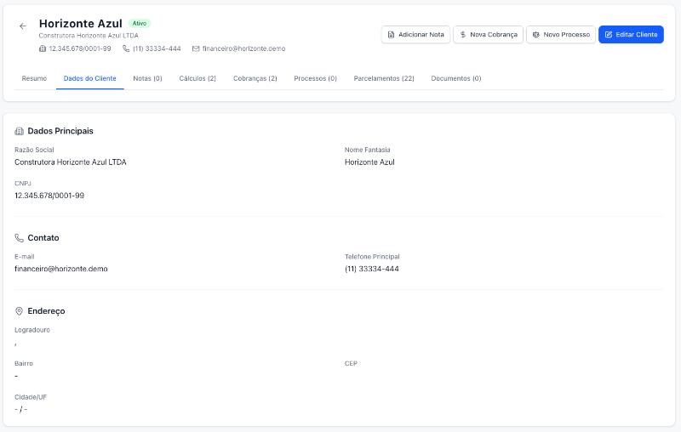Click the Ativo status badge
This screenshot has width=681, height=432.
(140, 24)
